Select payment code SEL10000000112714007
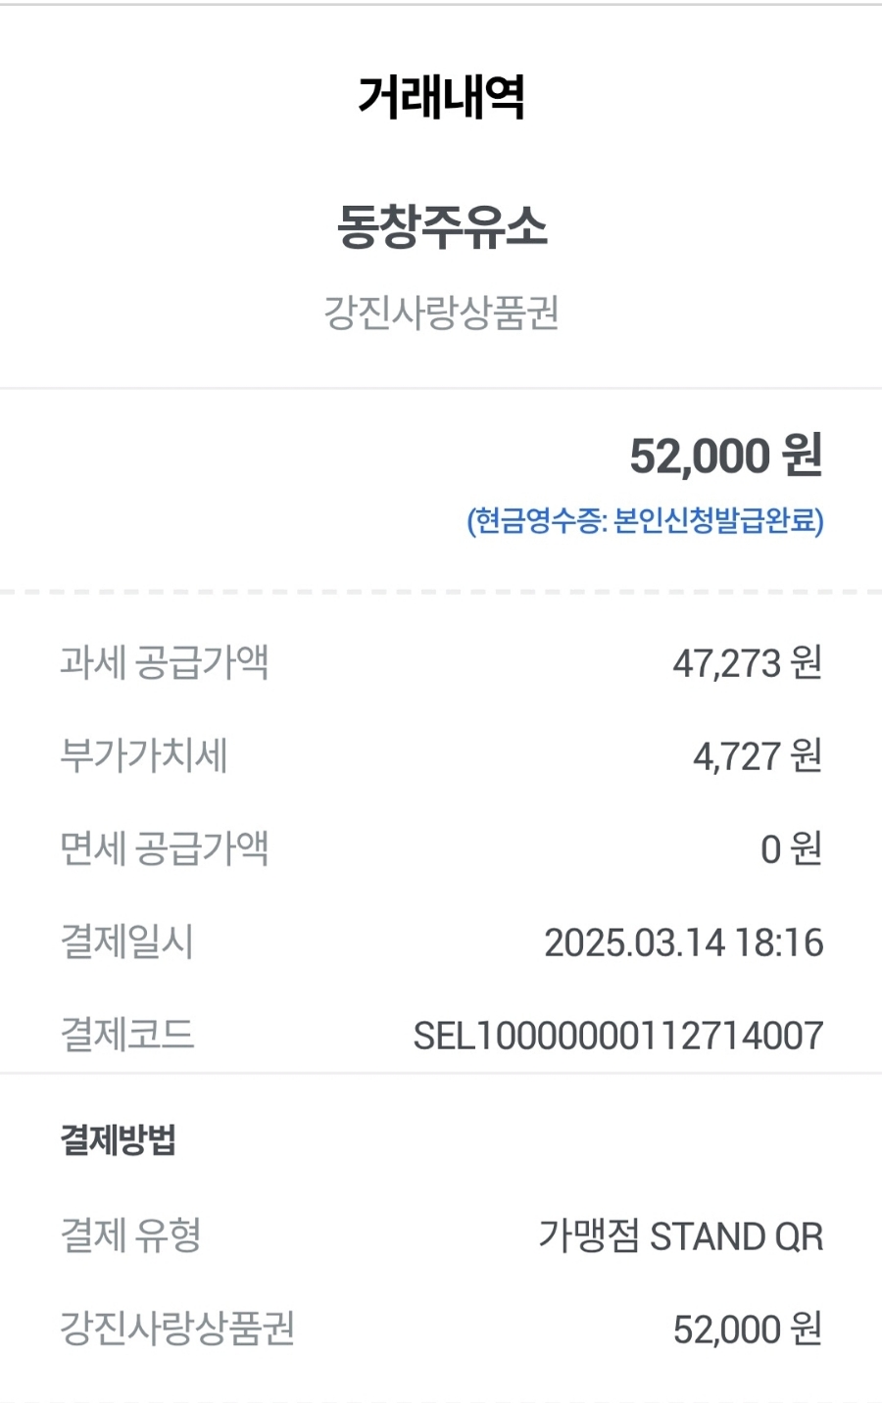The width and height of the screenshot is (882, 1403). pyautogui.click(x=618, y=1036)
